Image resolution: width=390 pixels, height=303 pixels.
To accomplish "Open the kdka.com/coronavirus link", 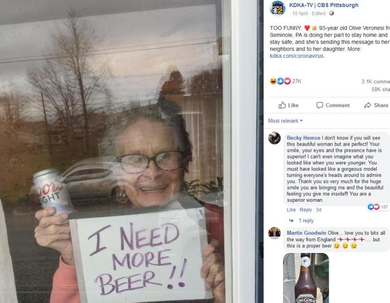I will (x=297, y=56).
